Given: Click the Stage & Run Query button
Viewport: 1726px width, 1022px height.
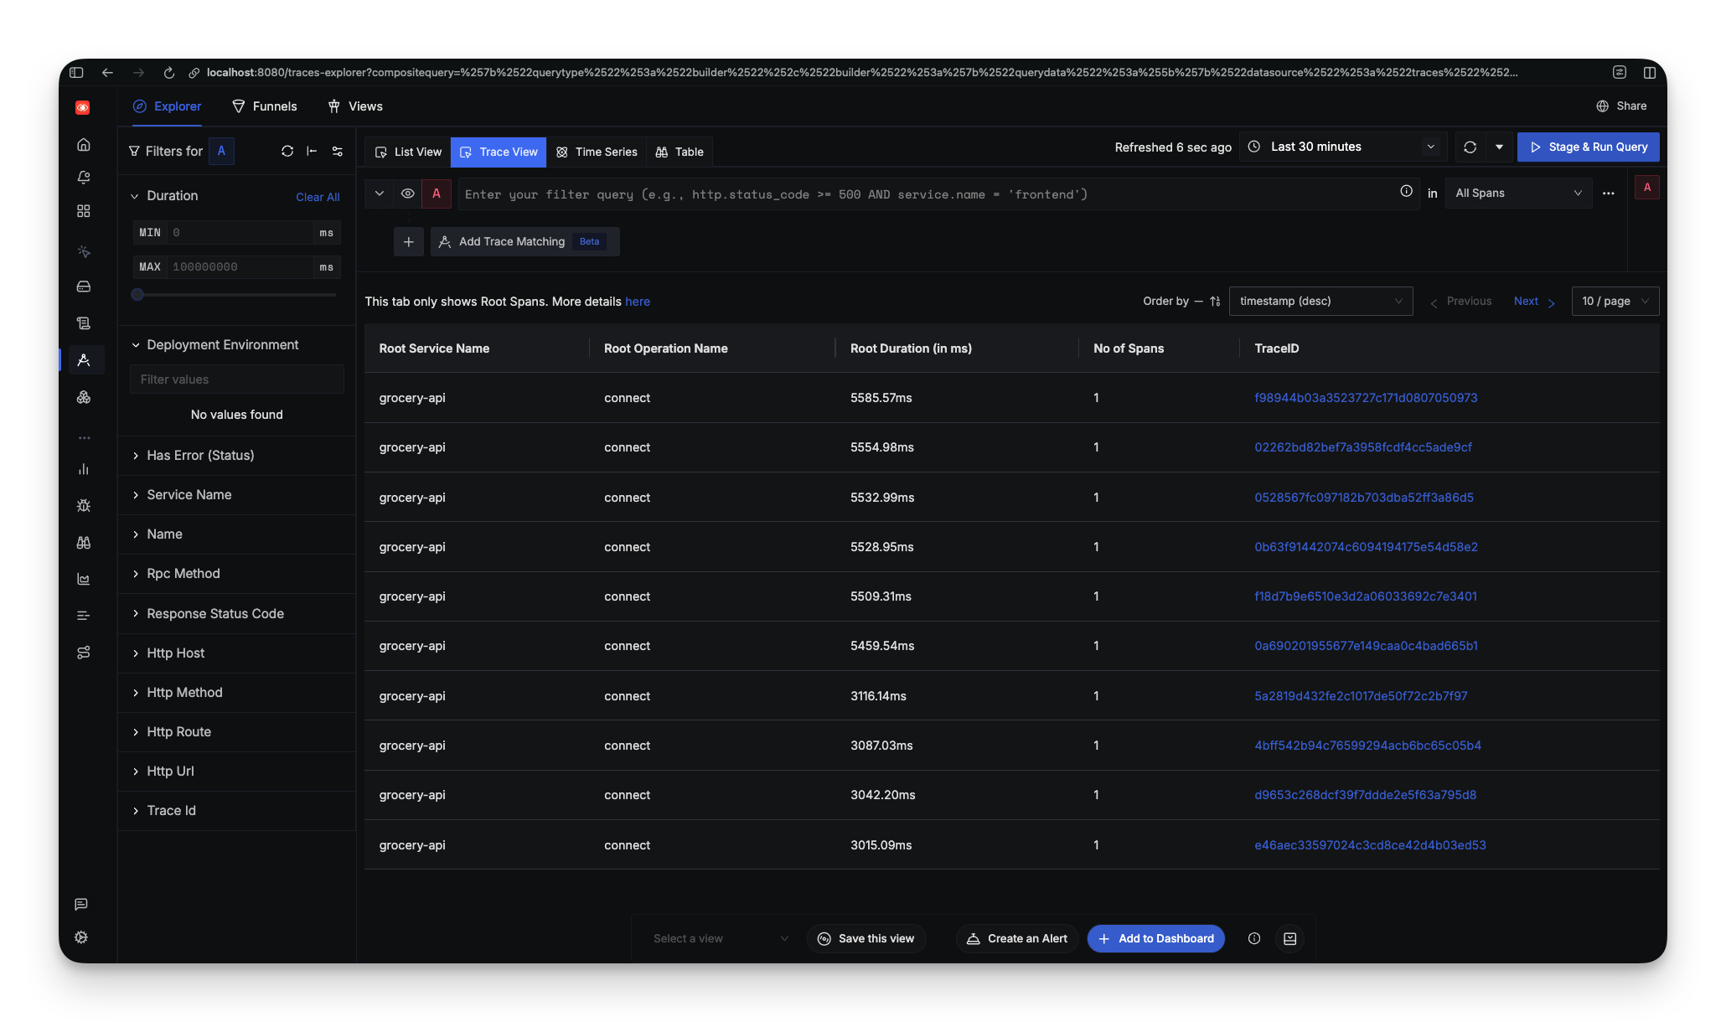Looking at the screenshot, I should click(1588, 147).
